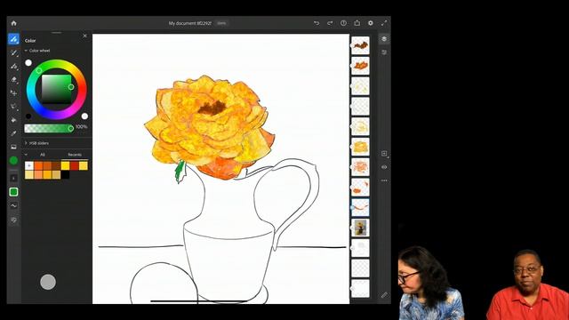Screen dimensions: 569x320
Task: Select the Transform tool
Action: tap(14, 92)
